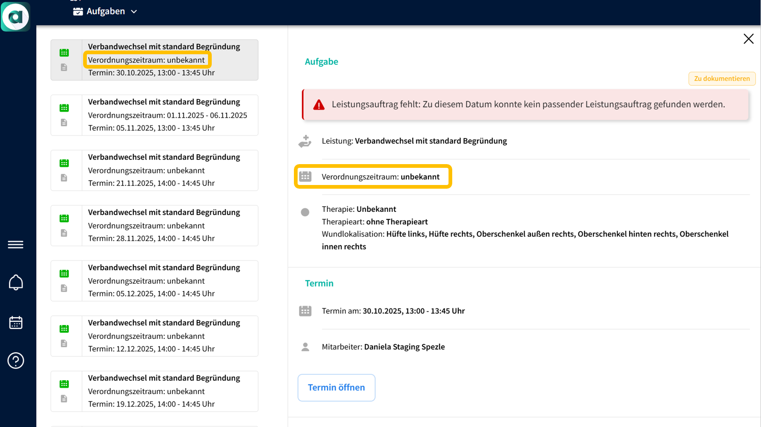The height and width of the screenshot is (427, 761).
Task: Click the red warning triangle icon
Action: point(319,105)
